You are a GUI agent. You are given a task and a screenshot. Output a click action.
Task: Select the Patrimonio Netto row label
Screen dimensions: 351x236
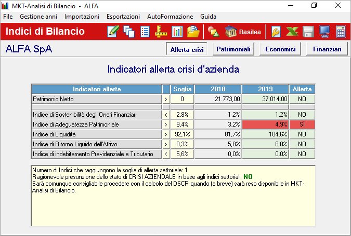point(97,99)
